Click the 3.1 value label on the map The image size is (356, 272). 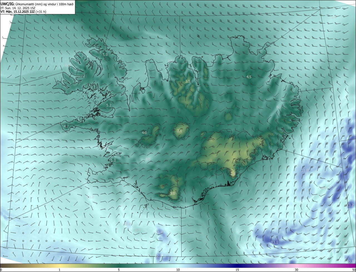click(x=179, y=131)
